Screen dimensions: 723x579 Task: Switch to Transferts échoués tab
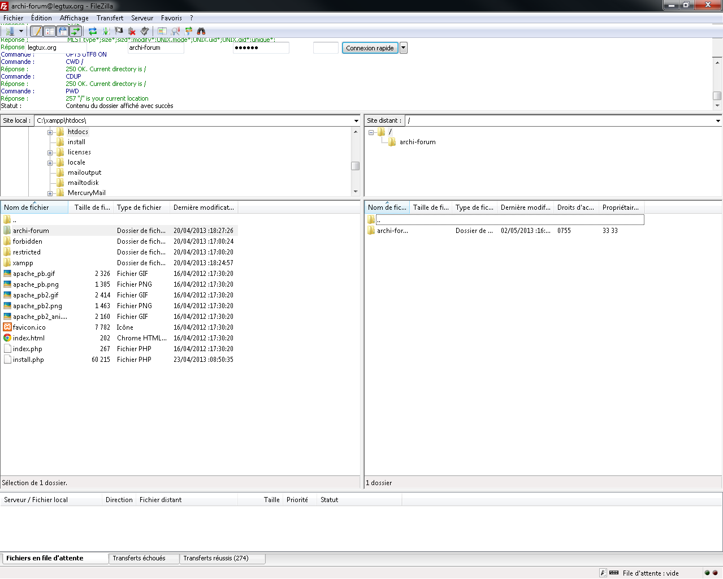(144, 558)
